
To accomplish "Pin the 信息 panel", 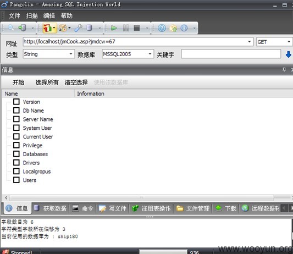I will (284, 70).
